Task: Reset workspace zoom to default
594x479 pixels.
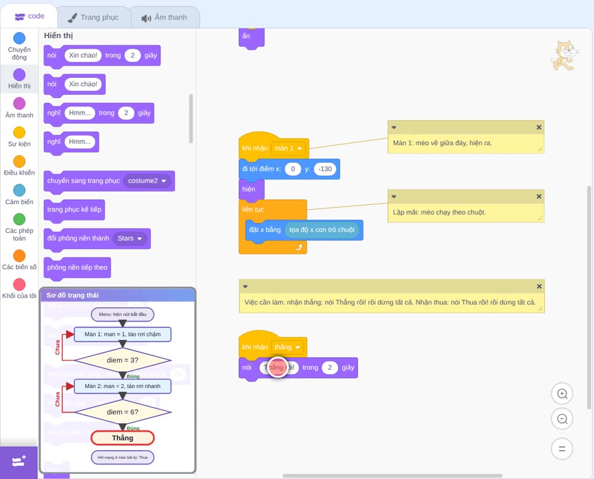Action: [562, 449]
